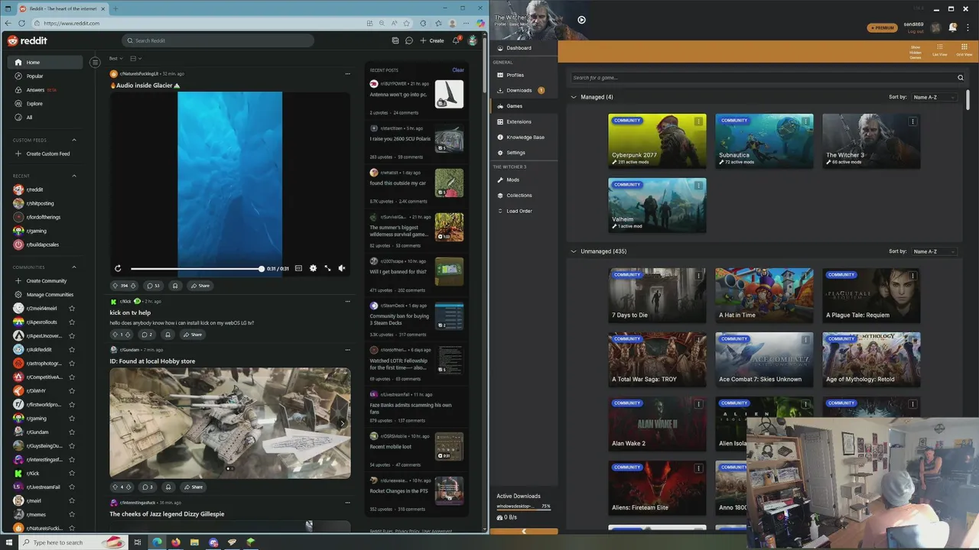979x550 pixels.
Task: Open Cyberpunk 2077 tile options menu
Action: click(x=698, y=121)
